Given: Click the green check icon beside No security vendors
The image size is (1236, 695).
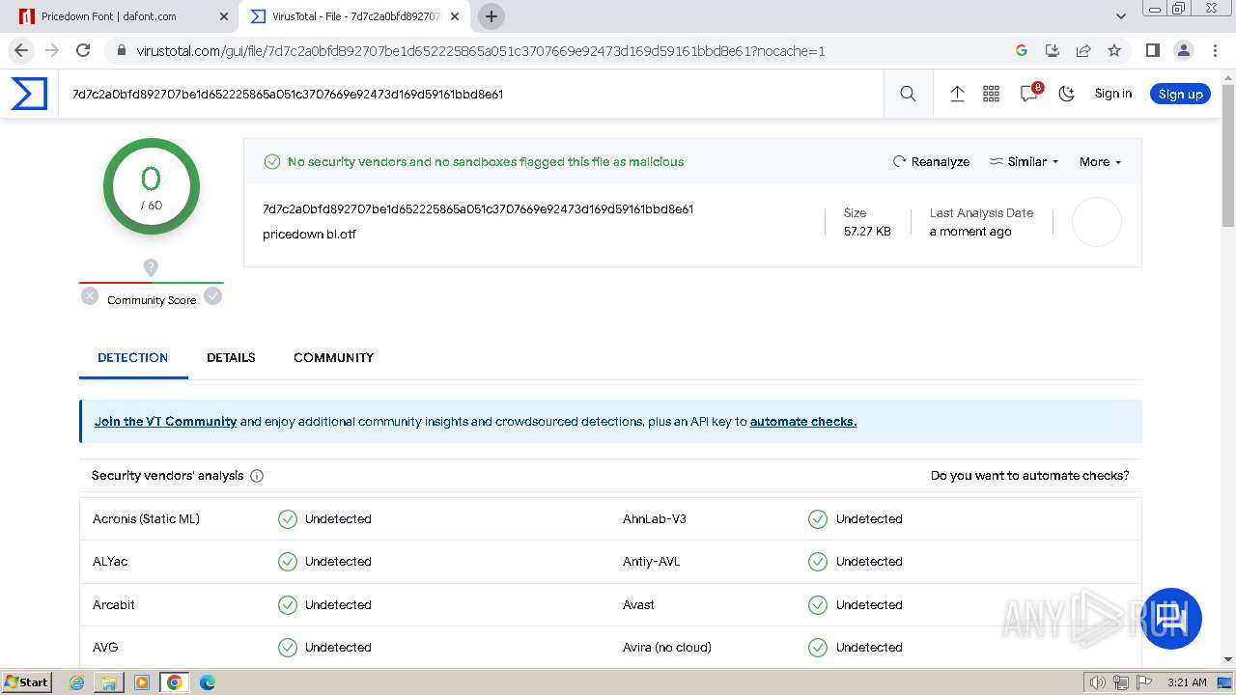Looking at the screenshot, I should coord(272,162).
